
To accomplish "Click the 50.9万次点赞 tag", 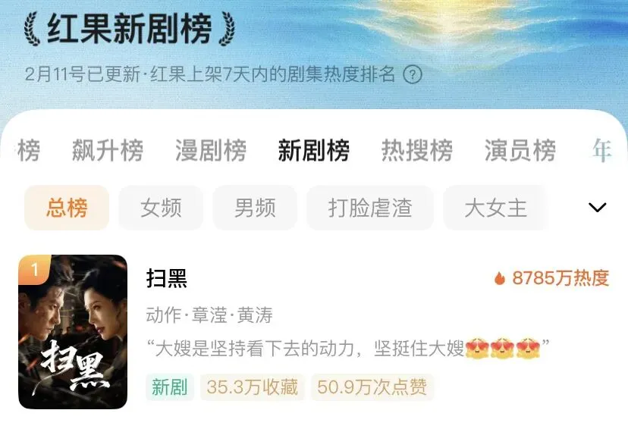I will 372,387.
